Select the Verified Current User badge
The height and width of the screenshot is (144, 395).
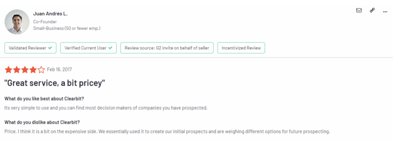tap(88, 48)
